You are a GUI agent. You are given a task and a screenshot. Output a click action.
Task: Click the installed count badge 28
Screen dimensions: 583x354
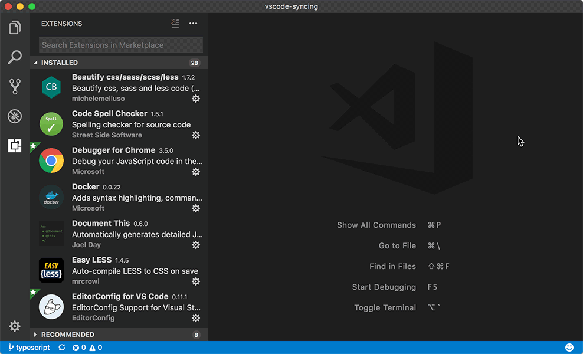click(x=195, y=63)
